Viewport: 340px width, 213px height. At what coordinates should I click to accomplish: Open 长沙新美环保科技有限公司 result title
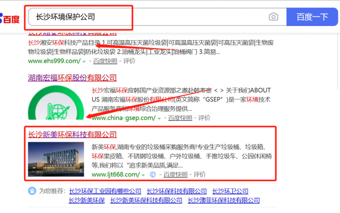tap(72, 134)
